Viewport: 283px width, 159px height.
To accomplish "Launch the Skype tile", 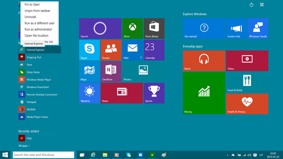I will coord(89,50).
